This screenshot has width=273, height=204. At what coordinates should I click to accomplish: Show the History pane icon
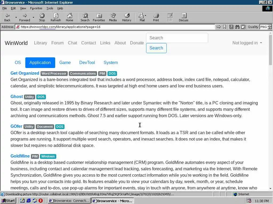[x=127, y=17]
